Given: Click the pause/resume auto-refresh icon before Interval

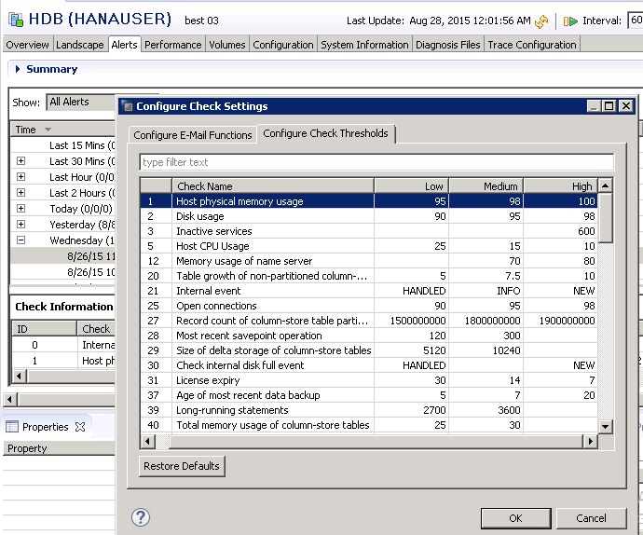Looking at the screenshot, I should point(571,21).
